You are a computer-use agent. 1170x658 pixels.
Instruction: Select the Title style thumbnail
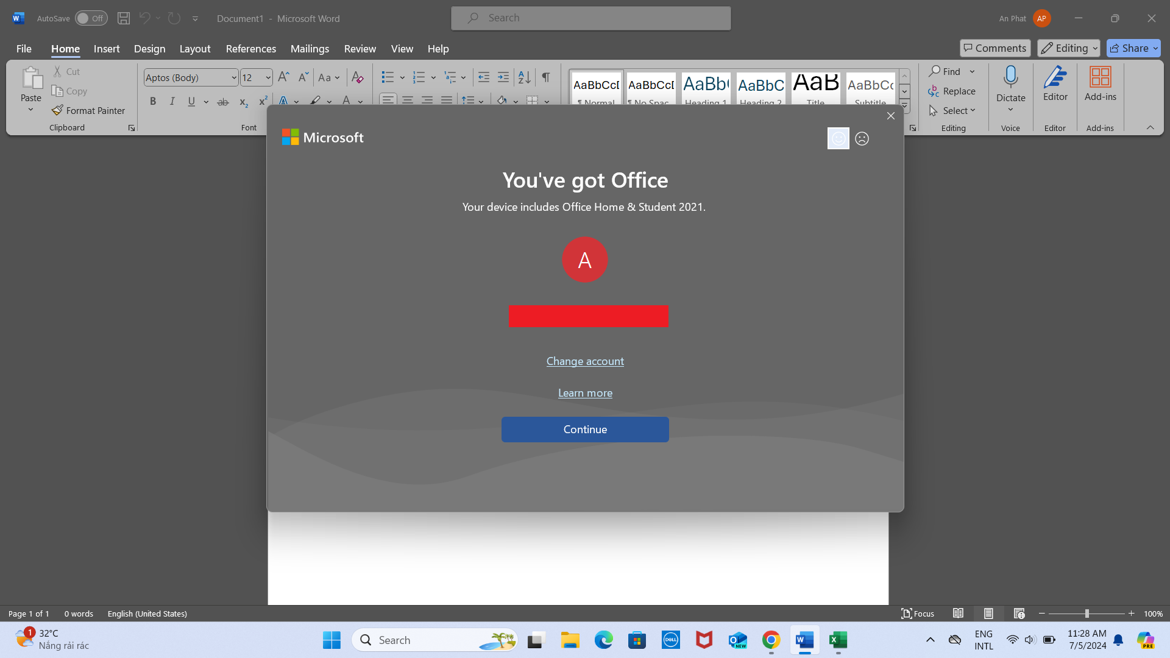click(815, 88)
